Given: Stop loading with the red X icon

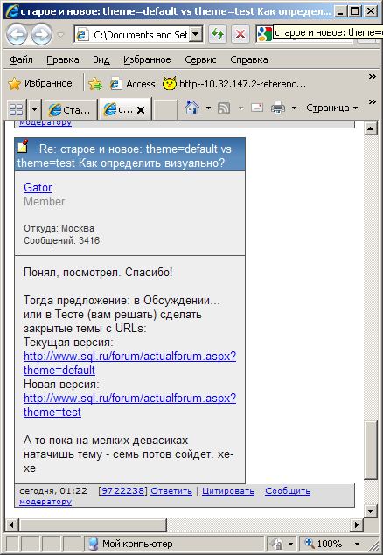Looking at the screenshot, I should coord(240,35).
